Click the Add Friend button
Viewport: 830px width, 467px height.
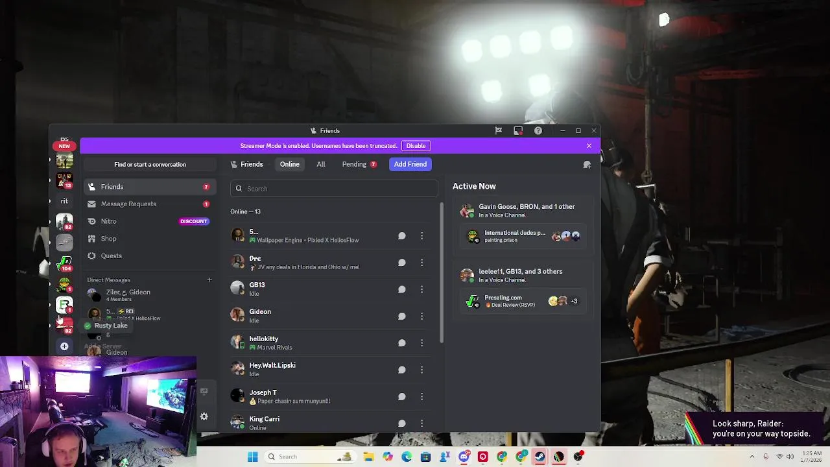[410, 164]
